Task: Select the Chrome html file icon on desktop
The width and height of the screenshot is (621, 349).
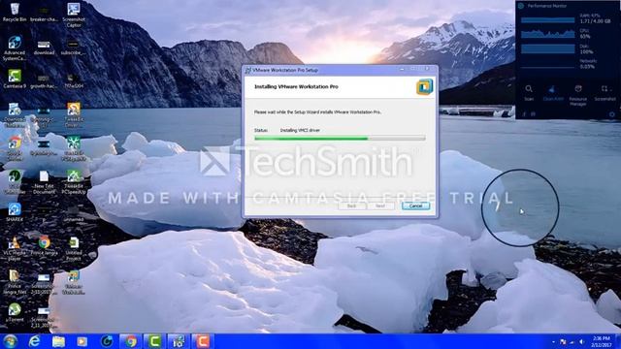Action: tap(44, 245)
